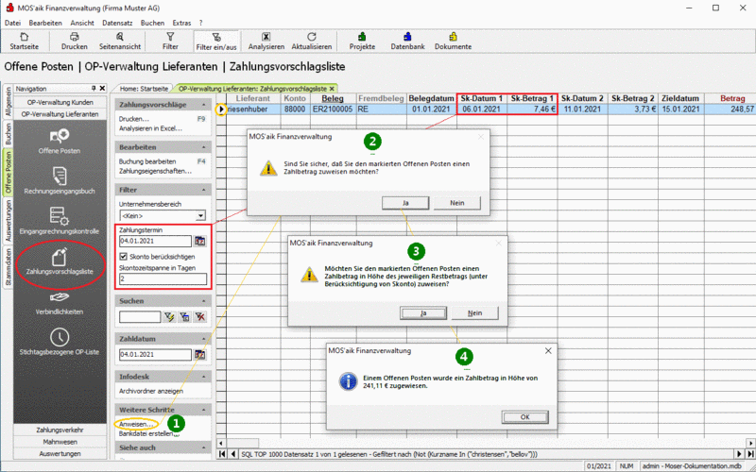Open Zahlungsverkehr navigation group
This screenshot has height=472, width=756.
(60, 430)
